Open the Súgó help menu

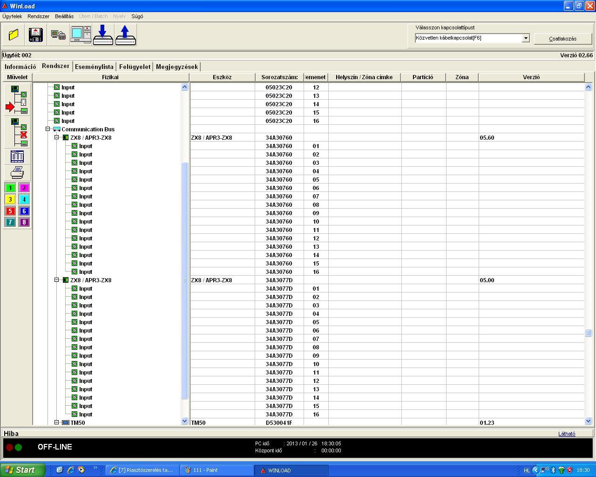tap(137, 16)
